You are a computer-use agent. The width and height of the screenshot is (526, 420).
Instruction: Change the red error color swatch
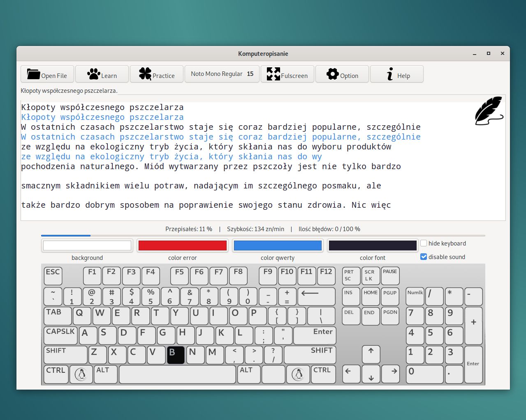click(x=183, y=246)
